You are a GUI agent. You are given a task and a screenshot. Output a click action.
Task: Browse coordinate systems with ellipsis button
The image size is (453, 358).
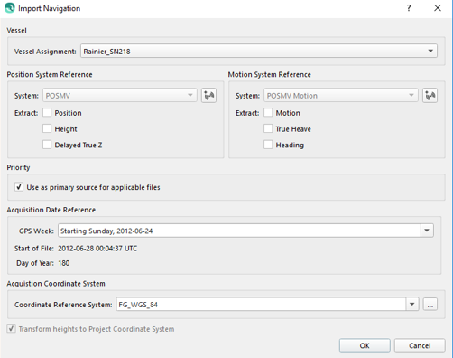coord(430,305)
